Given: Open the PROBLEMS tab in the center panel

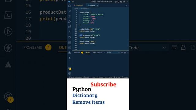Looking at the screenshot, I should point(77,53).
